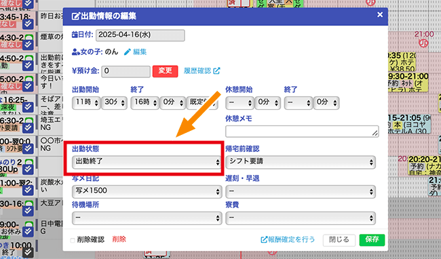Open the 待機場所 dropdown
Viewport: 441px width, 259px height.
pos(147,218)
